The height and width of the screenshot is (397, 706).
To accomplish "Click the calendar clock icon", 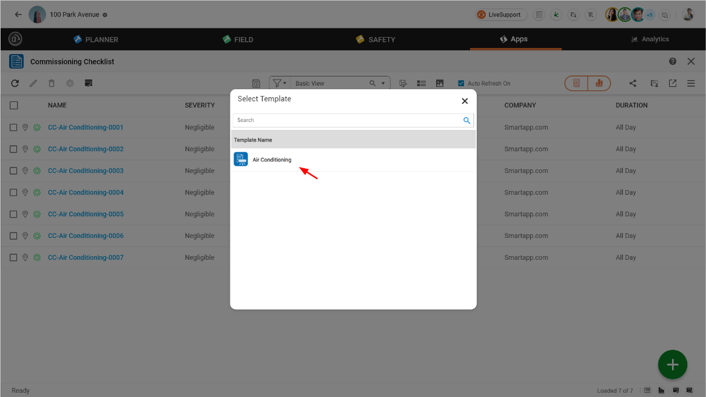I will pos(256,83).
